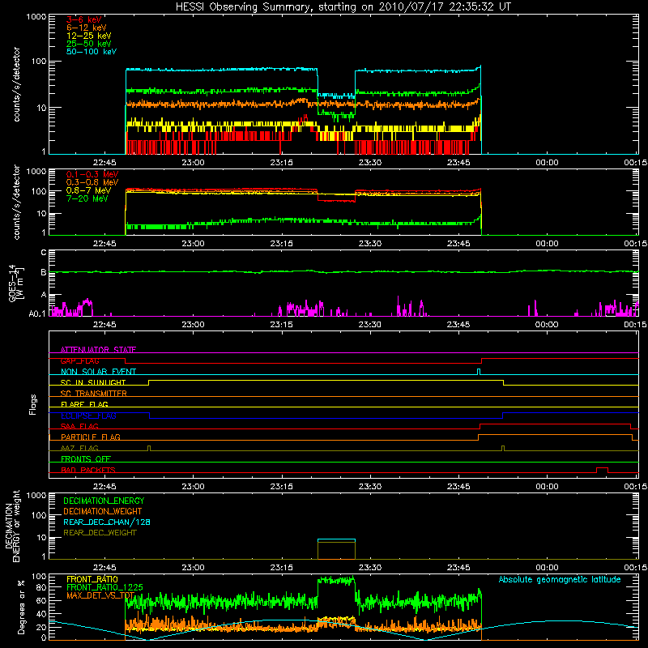Viewport: 648px width, 648px height.
Task: Select the BAD_PACKETS flag label
Action: coord(88,470)
